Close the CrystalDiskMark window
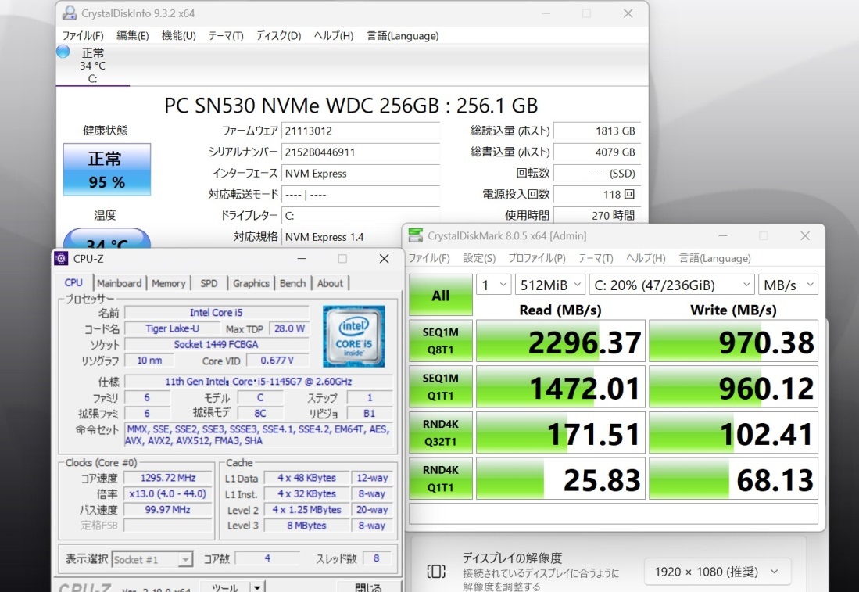 [x=805, y=235]
